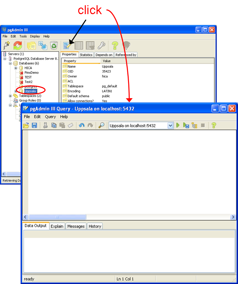Screen dimensions: 238x284
Task: Select the PimsDemo database
Action: (x=31, y=73)
